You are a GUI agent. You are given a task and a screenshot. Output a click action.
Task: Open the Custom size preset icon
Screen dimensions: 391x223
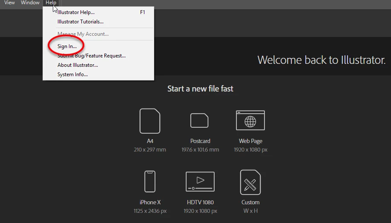pos(250,183)
